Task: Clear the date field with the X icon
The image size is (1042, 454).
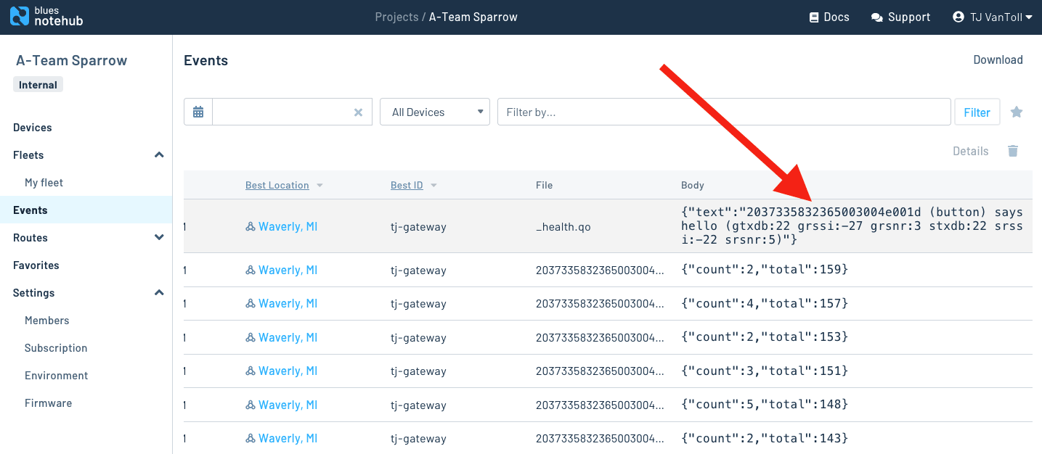Action: click(x=358, y=112)
